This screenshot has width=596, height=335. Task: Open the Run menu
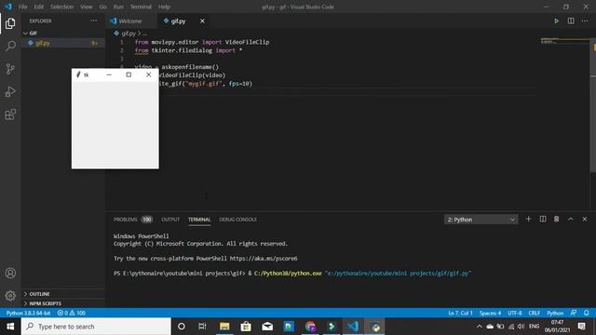click(x=118, y=7)
